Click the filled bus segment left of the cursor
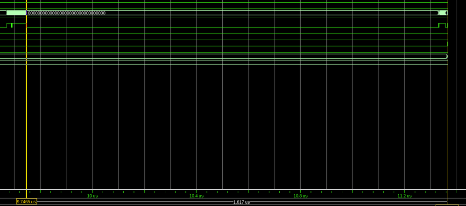466x206 pixels. point(16,13)
